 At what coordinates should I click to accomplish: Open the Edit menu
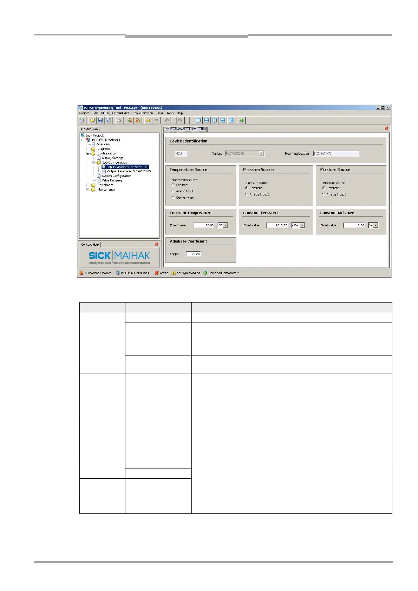(x=95, y=113)
